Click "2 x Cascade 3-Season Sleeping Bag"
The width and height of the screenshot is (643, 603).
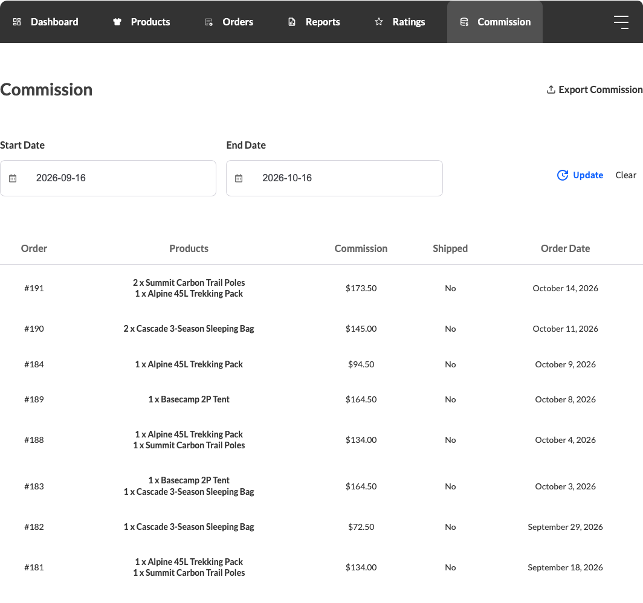pyautogui.click(x=189, y=329)
